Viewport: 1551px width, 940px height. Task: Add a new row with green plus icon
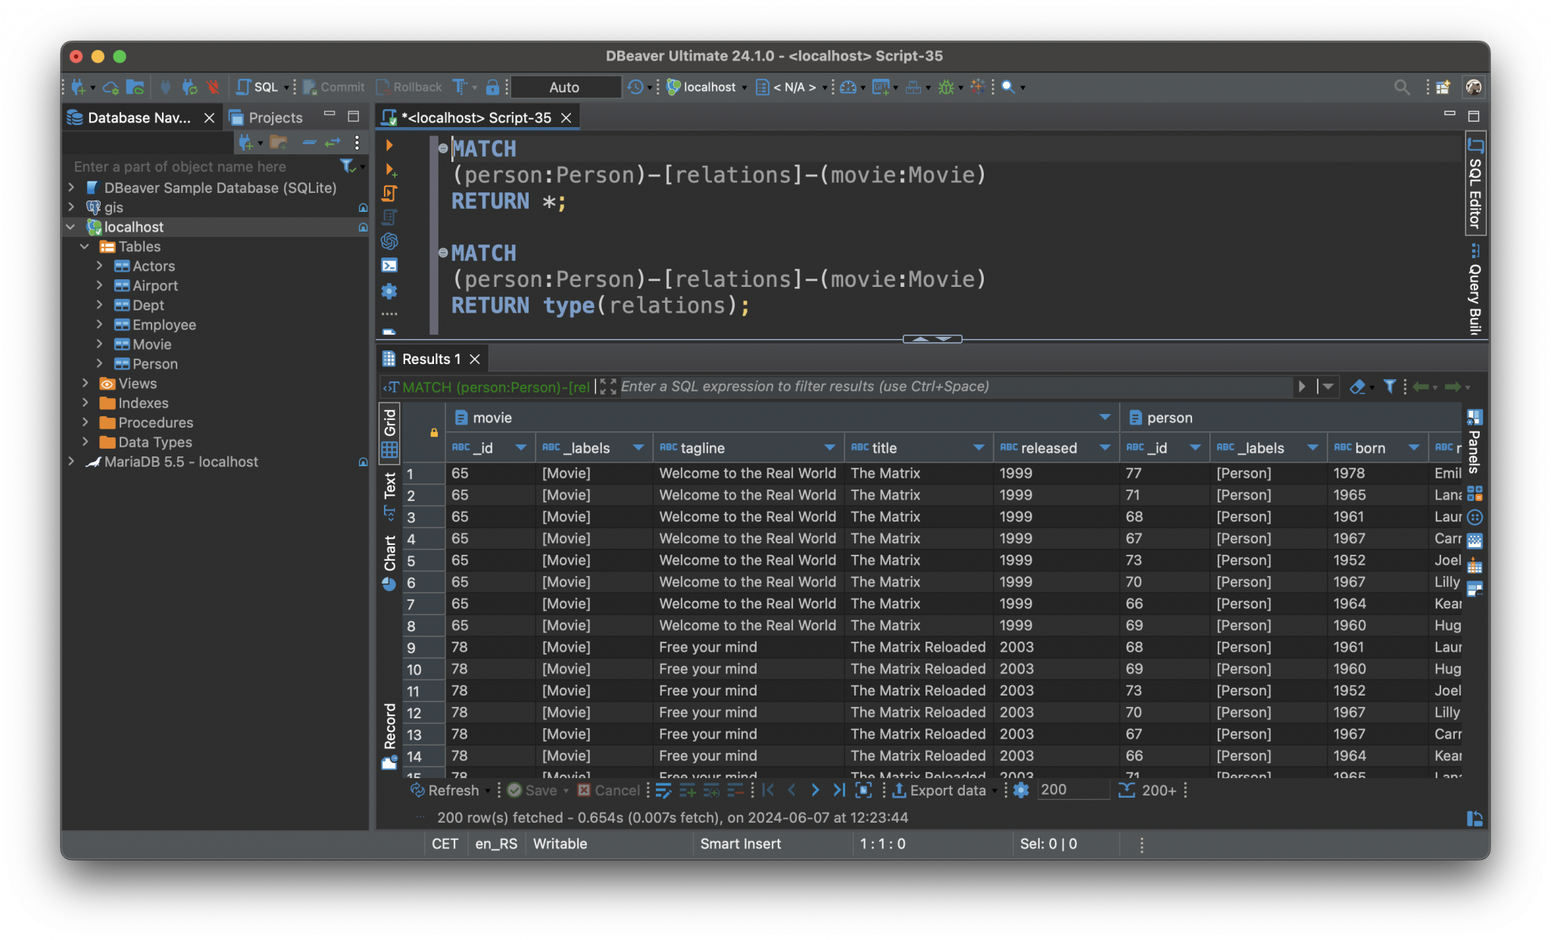click(688, 789)
